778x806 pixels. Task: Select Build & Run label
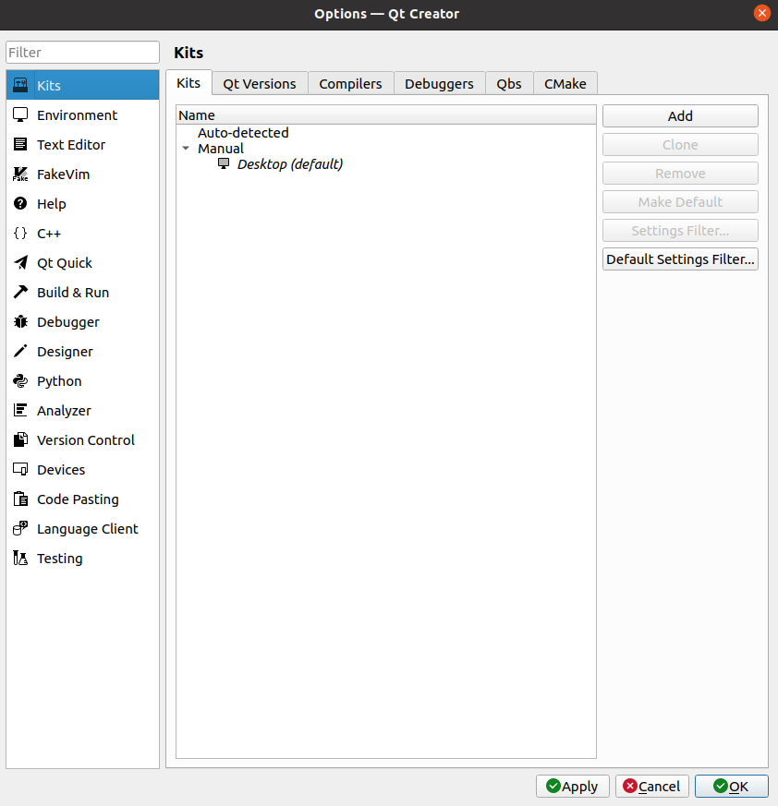click(x=73, y=293)
